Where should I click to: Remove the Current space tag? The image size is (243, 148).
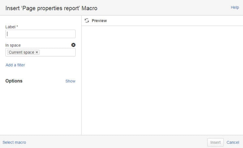coord(37,52)
